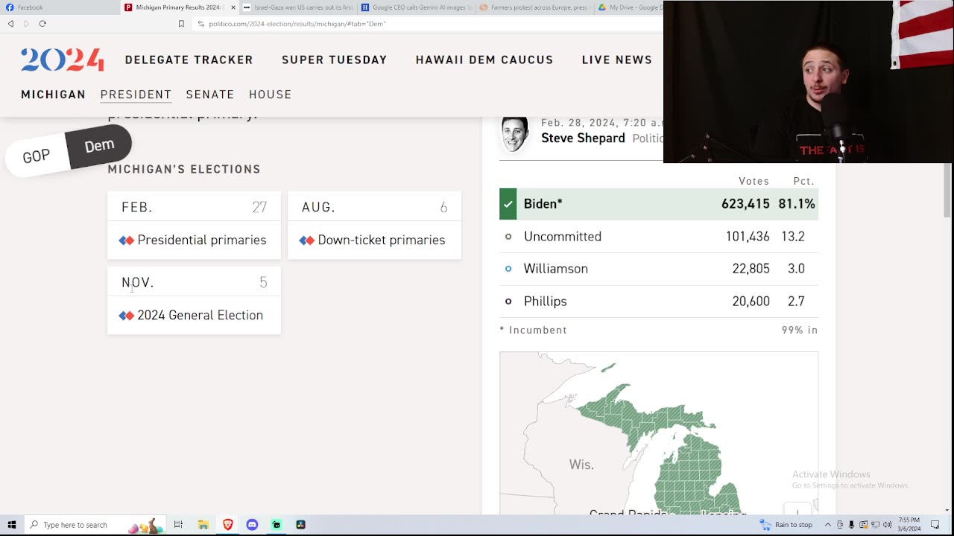Click the Uncommitted vote count 101,436
This screenshot has height=536, width=954.
point(748,237)
